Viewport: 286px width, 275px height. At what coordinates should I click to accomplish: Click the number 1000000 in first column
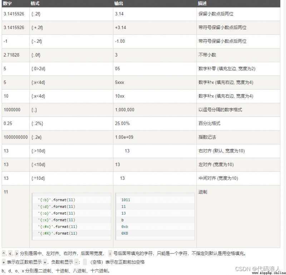click(12, 110)
